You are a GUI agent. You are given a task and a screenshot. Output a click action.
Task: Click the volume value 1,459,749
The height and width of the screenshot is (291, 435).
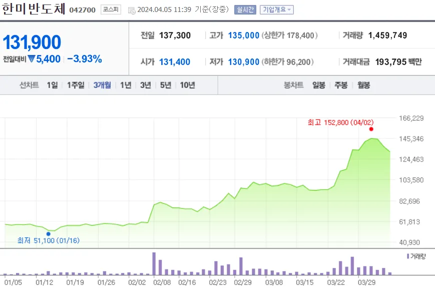[x=387, y=35]
